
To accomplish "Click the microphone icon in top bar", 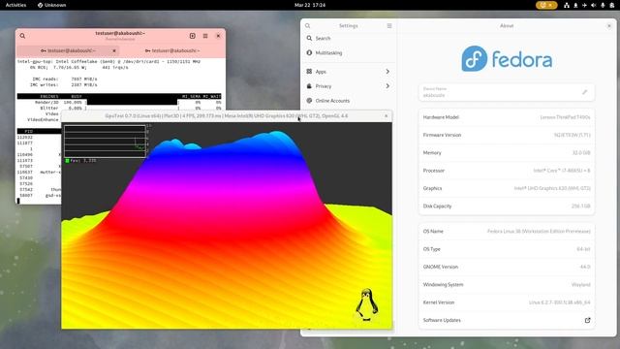I will pyautogui.click(x=603, y=5).
